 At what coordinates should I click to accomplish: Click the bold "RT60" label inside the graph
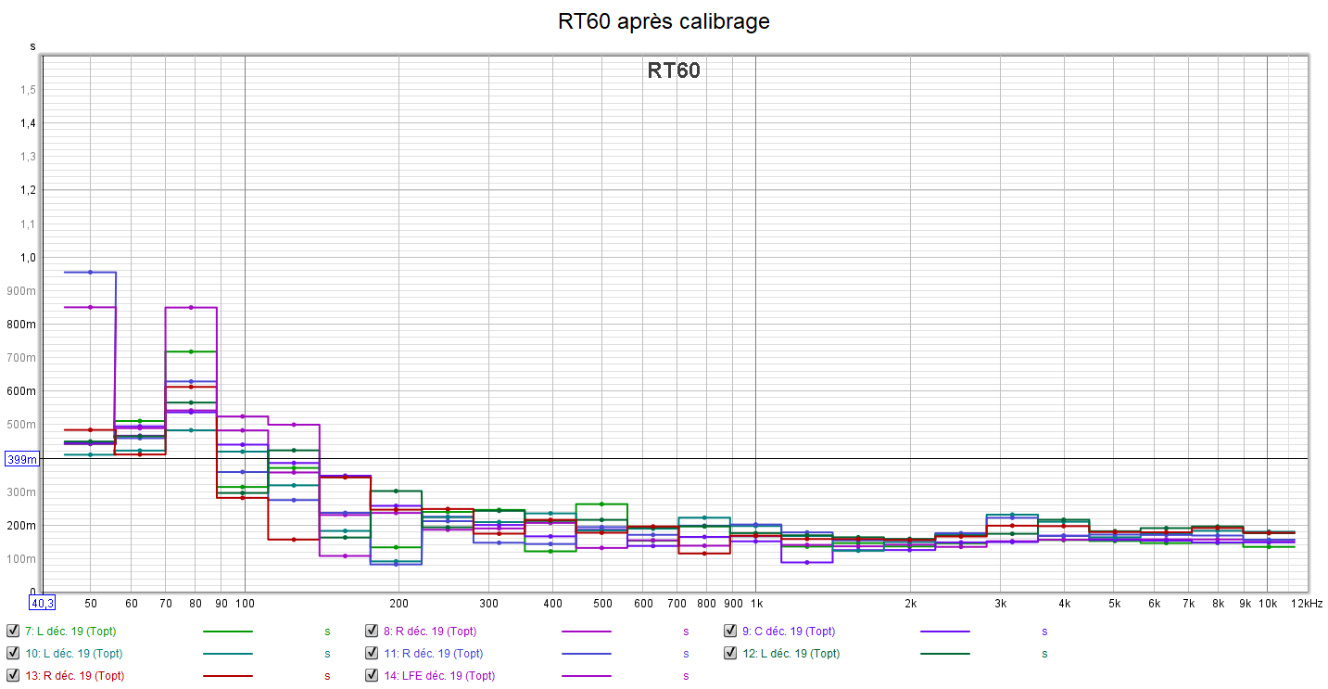[x=673, y=70]
